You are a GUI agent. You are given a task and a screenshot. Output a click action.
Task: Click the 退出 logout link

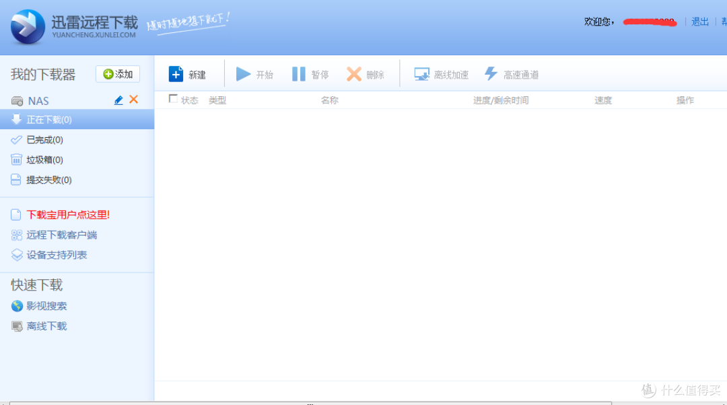pos(700,22)
